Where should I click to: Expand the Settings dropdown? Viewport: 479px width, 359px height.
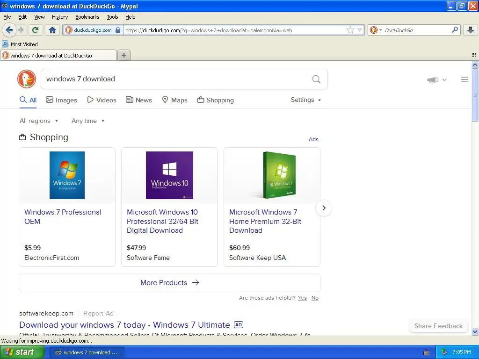pyautogui.click(x=306, y=100)
